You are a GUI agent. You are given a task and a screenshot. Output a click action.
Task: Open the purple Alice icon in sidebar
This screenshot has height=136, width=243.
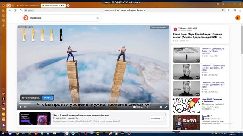(x=3, y=125)
